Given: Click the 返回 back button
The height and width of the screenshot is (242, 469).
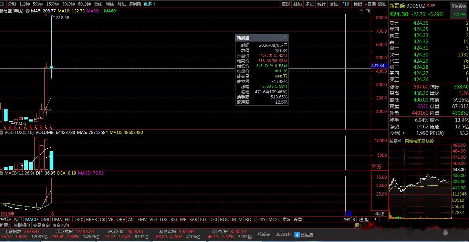Looking at the screenshot, I should 382,4.
